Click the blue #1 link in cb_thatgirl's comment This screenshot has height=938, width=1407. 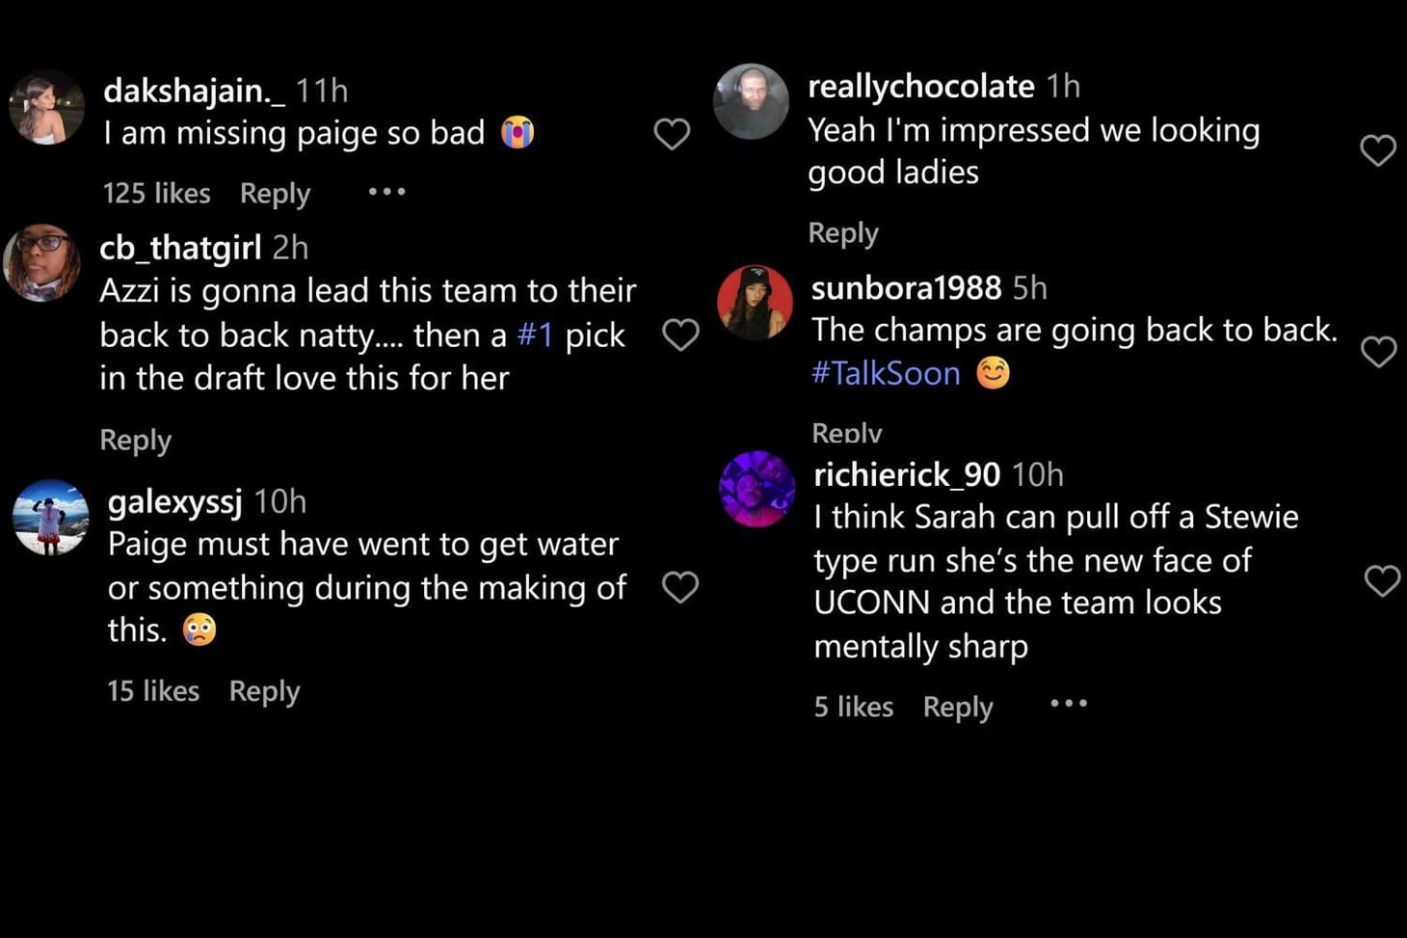535,335
